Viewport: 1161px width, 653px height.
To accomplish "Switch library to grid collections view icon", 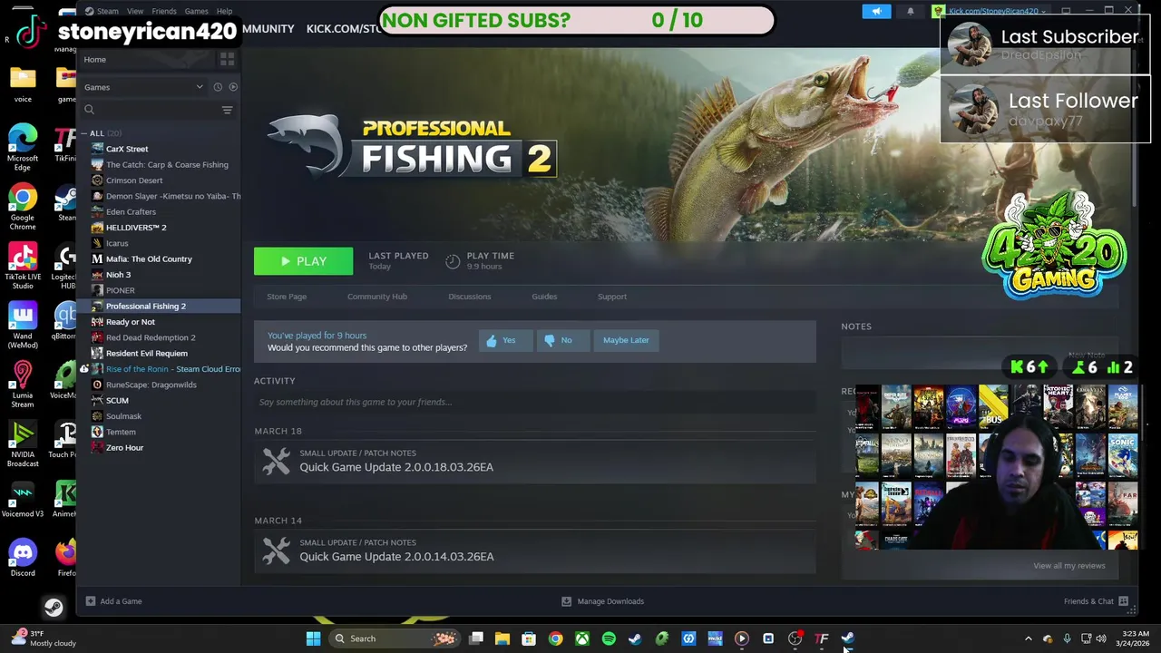I will (227, 59).
